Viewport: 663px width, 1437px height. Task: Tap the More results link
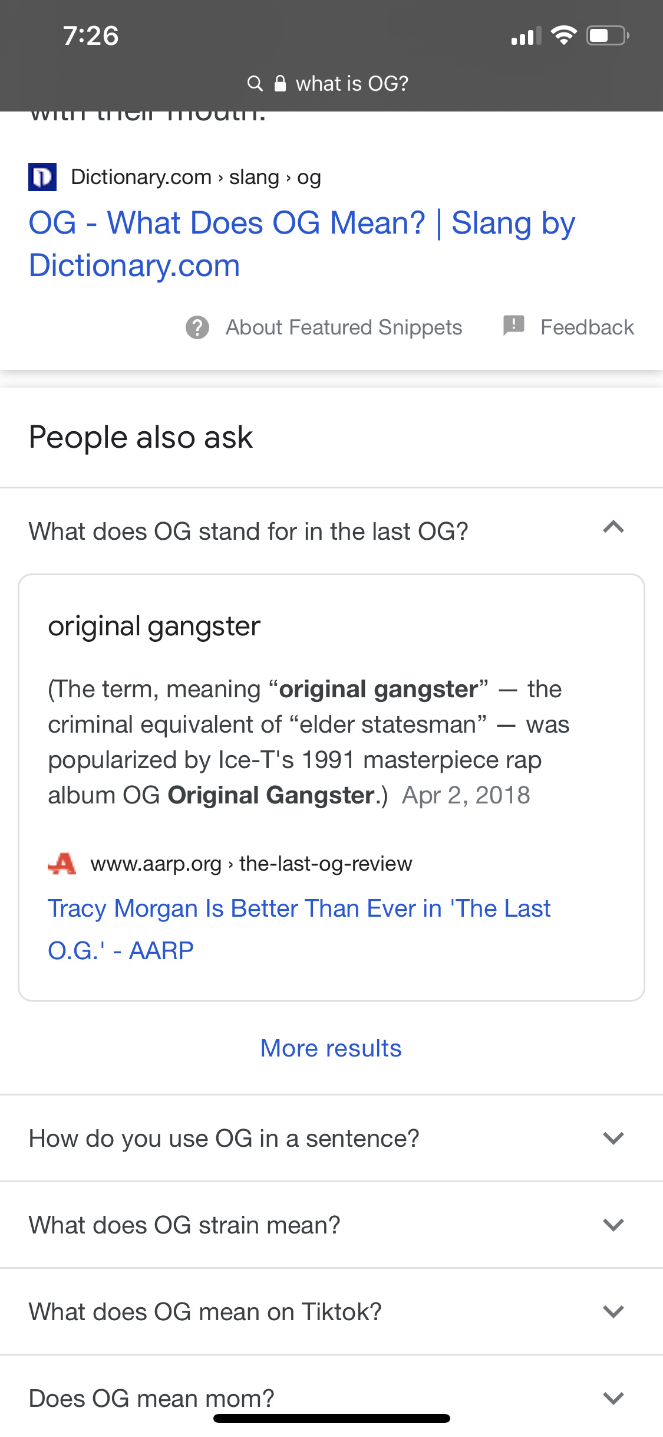click(331, 1048)
